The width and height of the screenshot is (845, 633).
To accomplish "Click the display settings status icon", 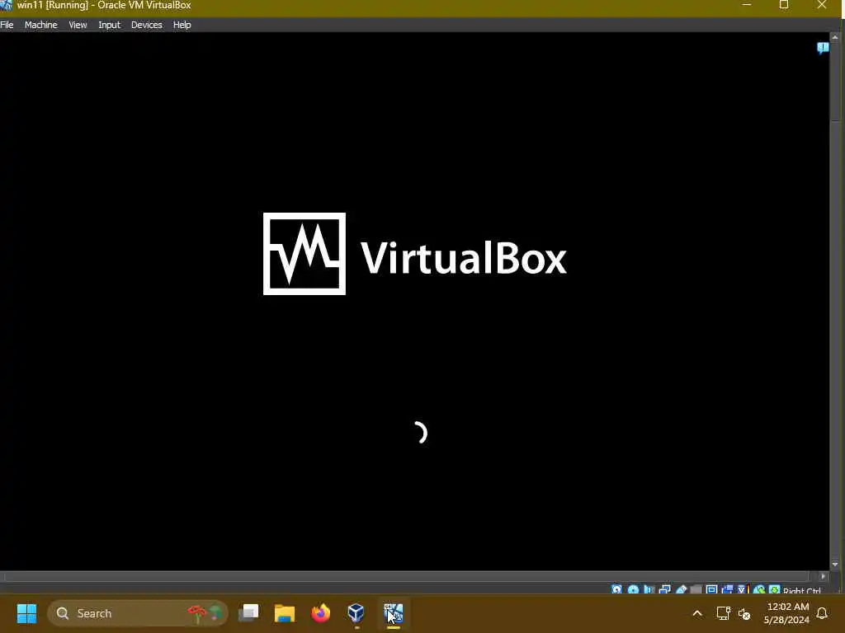I will (711, 590).
